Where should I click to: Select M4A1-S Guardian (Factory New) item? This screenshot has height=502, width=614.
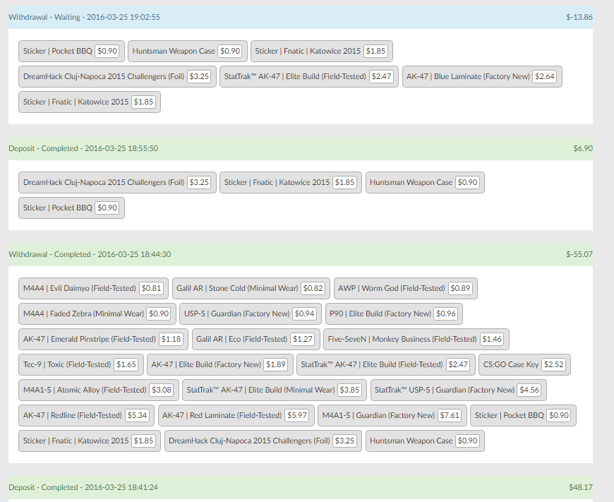(x=392, y=415)
